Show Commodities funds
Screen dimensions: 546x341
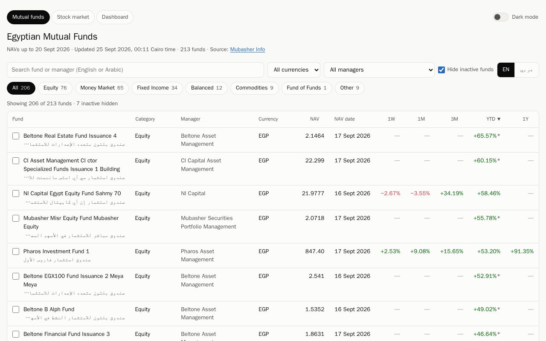(x=255, y=88)
